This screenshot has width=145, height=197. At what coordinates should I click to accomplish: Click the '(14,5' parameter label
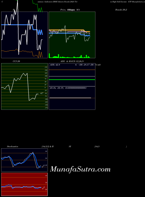[x=97, y=147]
